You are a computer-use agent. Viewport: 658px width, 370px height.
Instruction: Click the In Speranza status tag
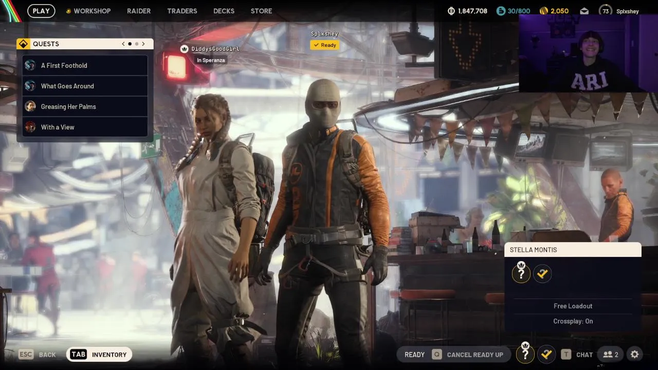tap(211, 60)
